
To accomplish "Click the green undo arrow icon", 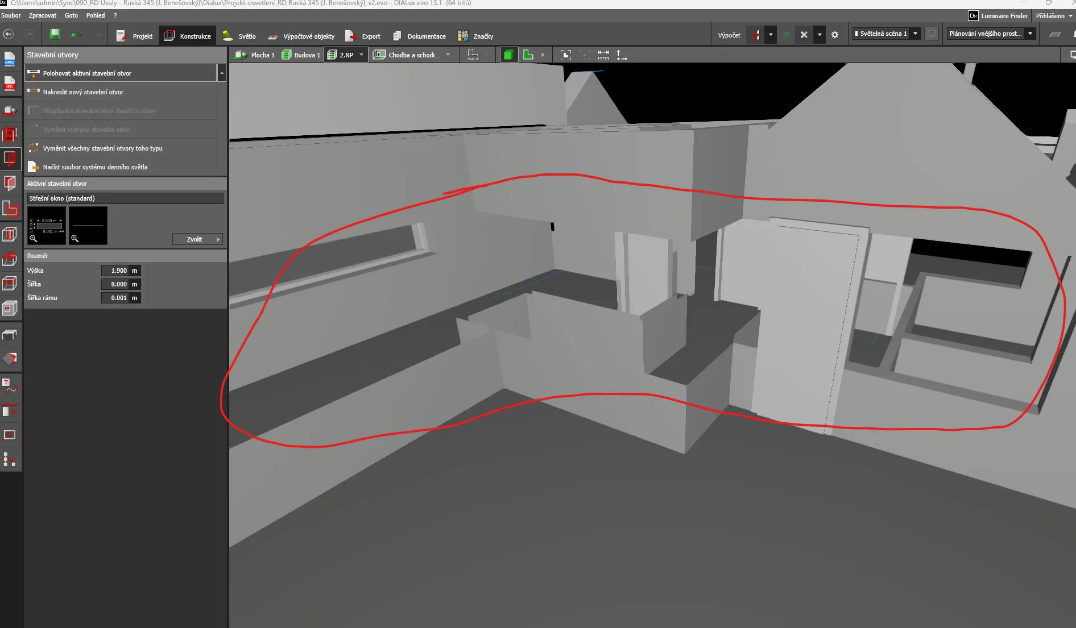I will tap(76, 35).
